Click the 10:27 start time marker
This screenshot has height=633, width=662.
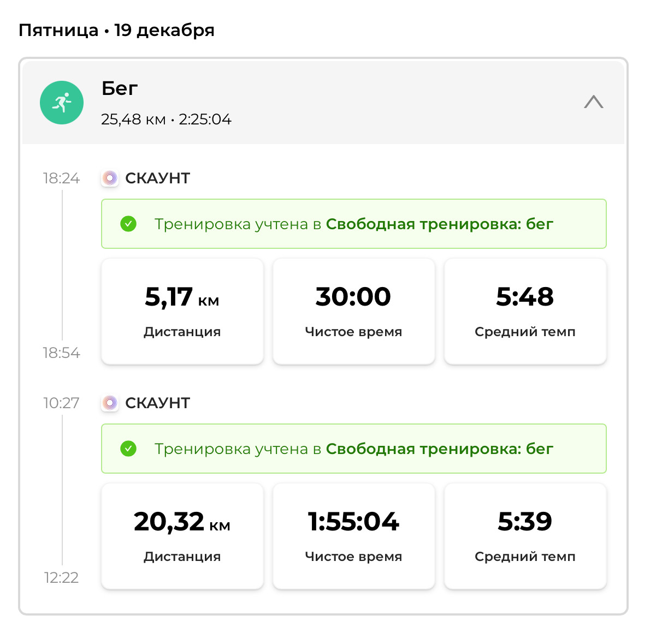coord(61,403)
